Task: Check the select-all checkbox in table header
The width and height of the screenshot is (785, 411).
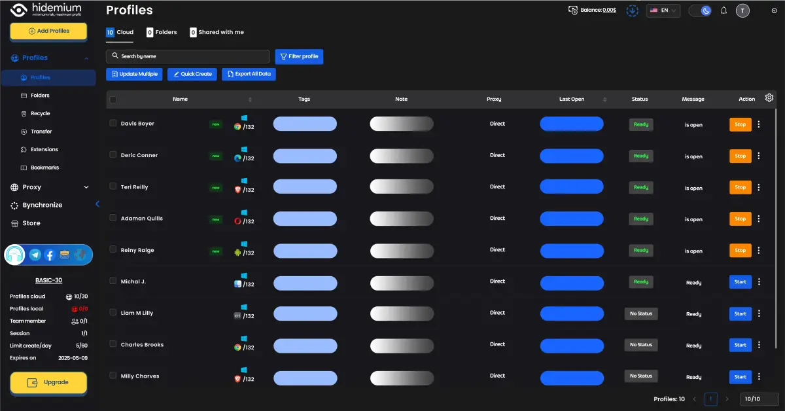Action: tap(113, 98)
